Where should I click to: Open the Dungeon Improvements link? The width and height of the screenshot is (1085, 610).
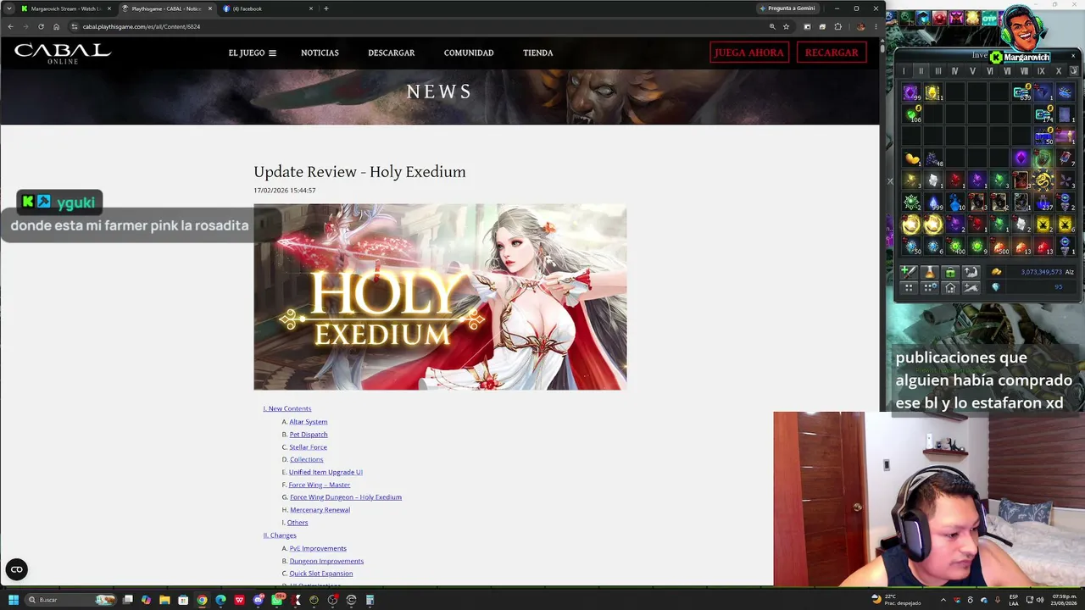pyautogui.click(x=326, y=561)
